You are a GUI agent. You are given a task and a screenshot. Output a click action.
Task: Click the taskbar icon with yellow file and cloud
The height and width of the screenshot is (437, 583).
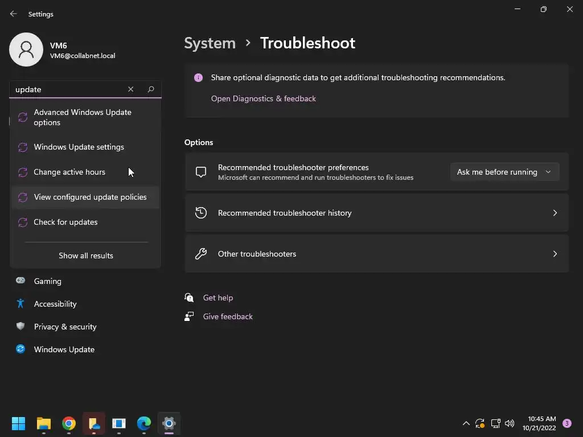tap(94, 423)
